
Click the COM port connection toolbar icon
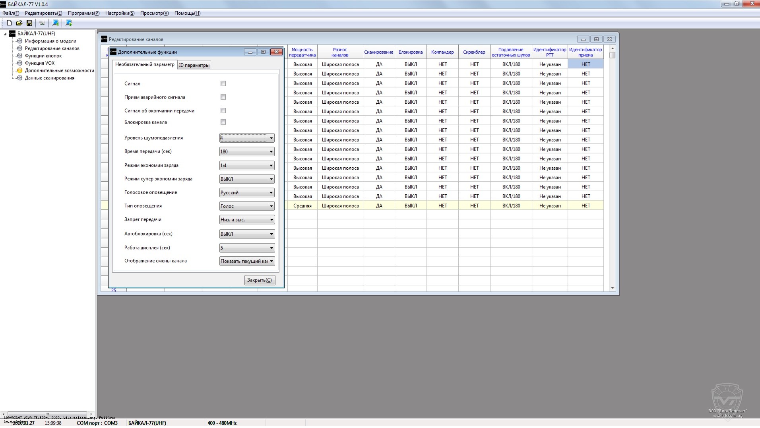point(42,23)
